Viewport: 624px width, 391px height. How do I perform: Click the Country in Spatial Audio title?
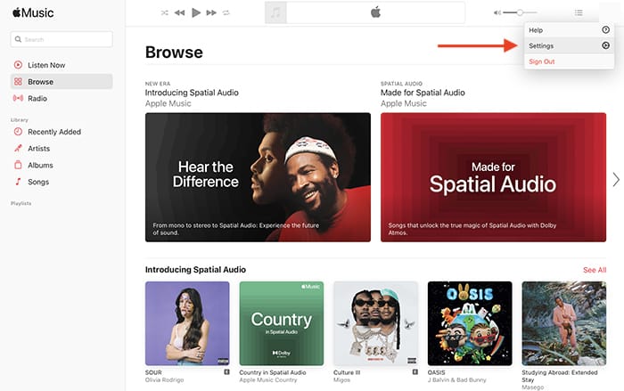[273, 372]
